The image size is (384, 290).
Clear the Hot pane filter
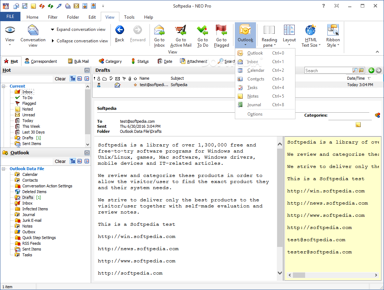(60, 79)
